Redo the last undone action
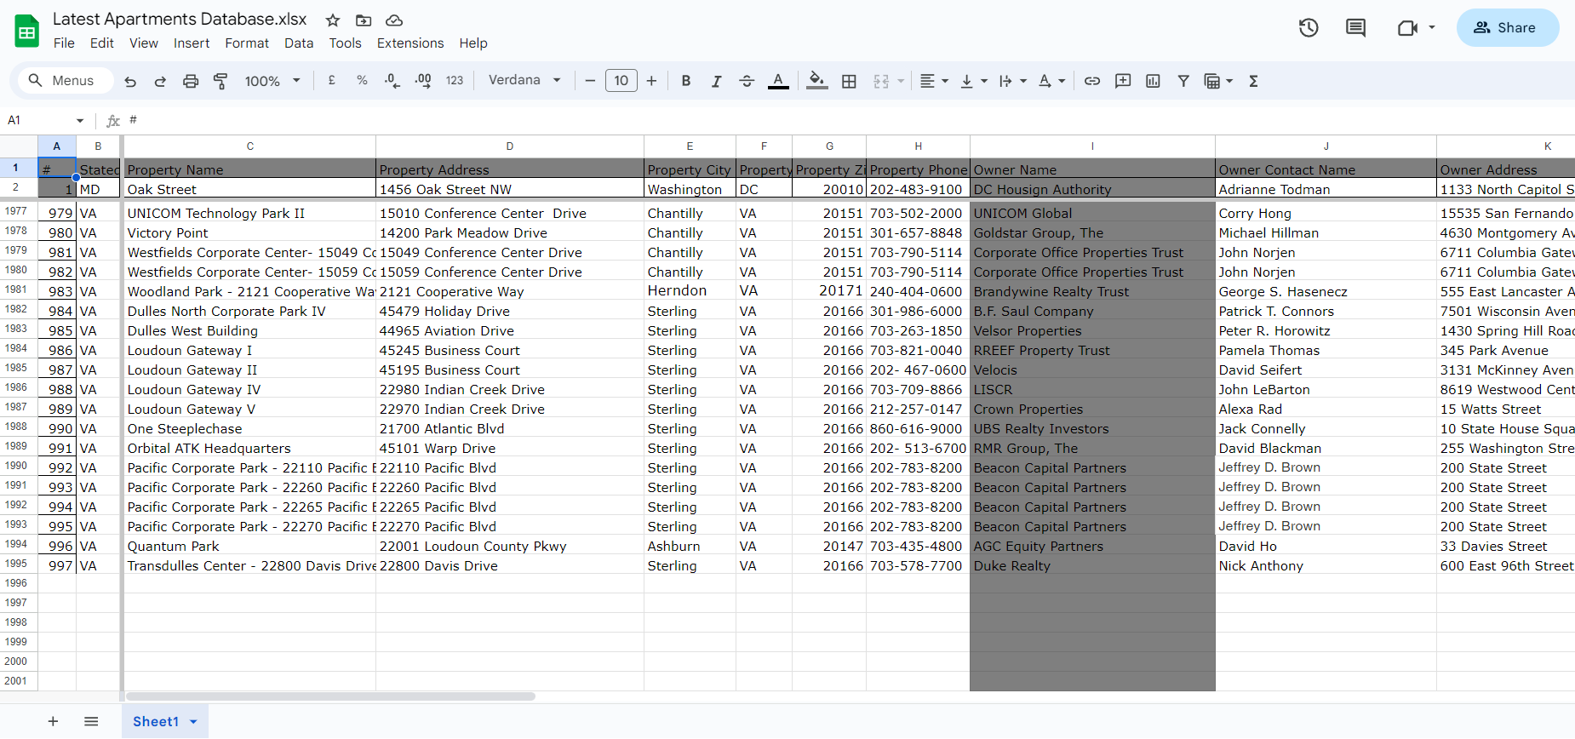The height and width of the screenshot is (739, 1575). coord(160,81)
